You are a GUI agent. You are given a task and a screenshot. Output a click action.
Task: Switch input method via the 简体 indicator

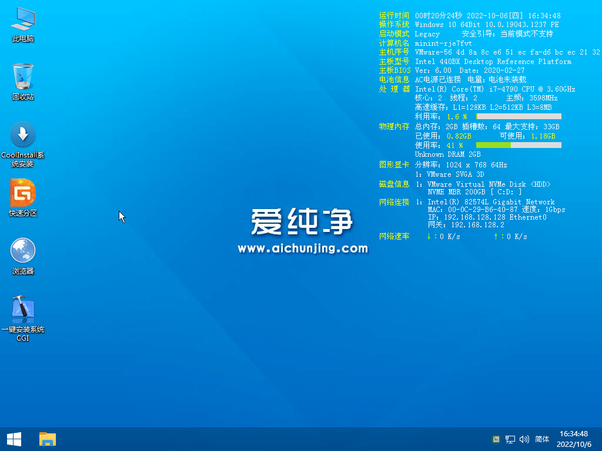point(541,439)
